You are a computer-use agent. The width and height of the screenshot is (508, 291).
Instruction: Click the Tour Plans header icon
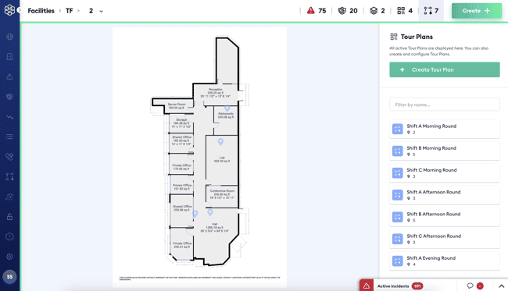point(394,37)
